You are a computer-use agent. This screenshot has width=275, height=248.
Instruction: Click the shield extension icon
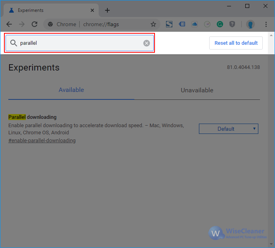pos(232,24)
